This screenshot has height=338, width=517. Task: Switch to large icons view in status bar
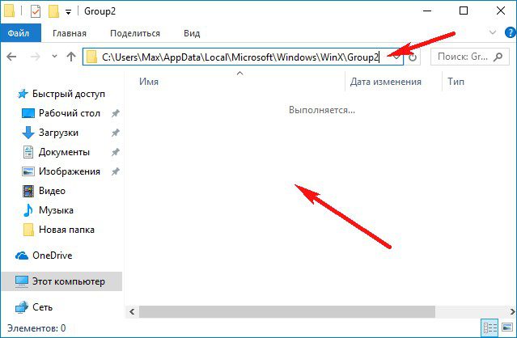coord(506,327)
